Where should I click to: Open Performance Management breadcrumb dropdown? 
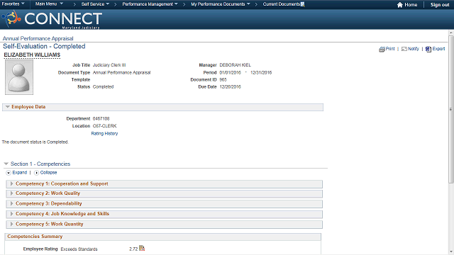tap(150, 4)
